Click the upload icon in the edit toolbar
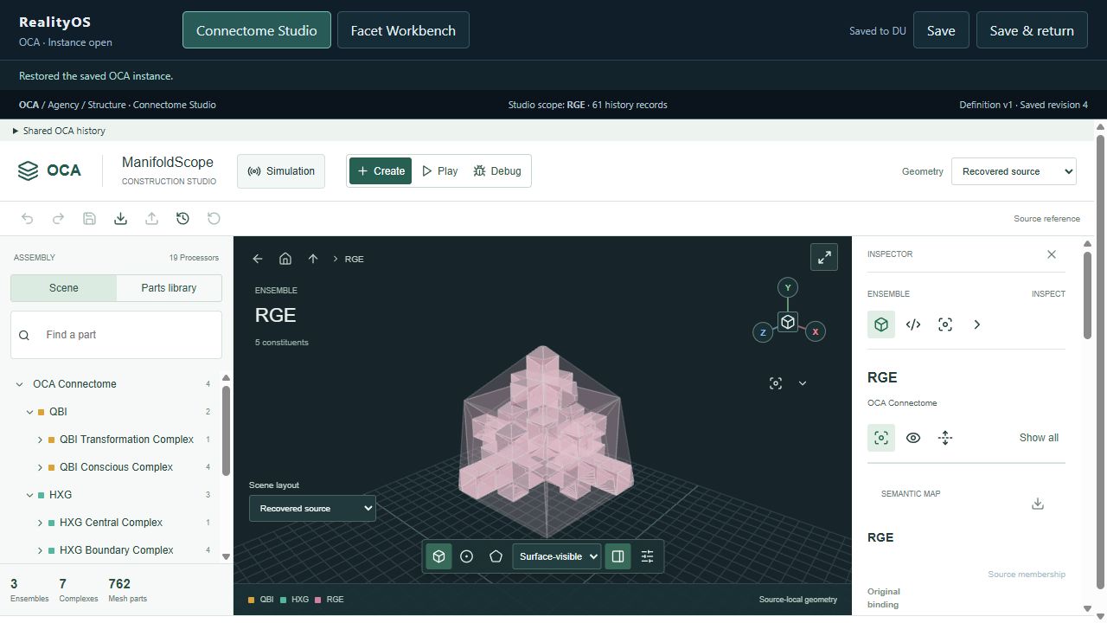This screenshot has width=1107, height=623. [x=151, y=219]
